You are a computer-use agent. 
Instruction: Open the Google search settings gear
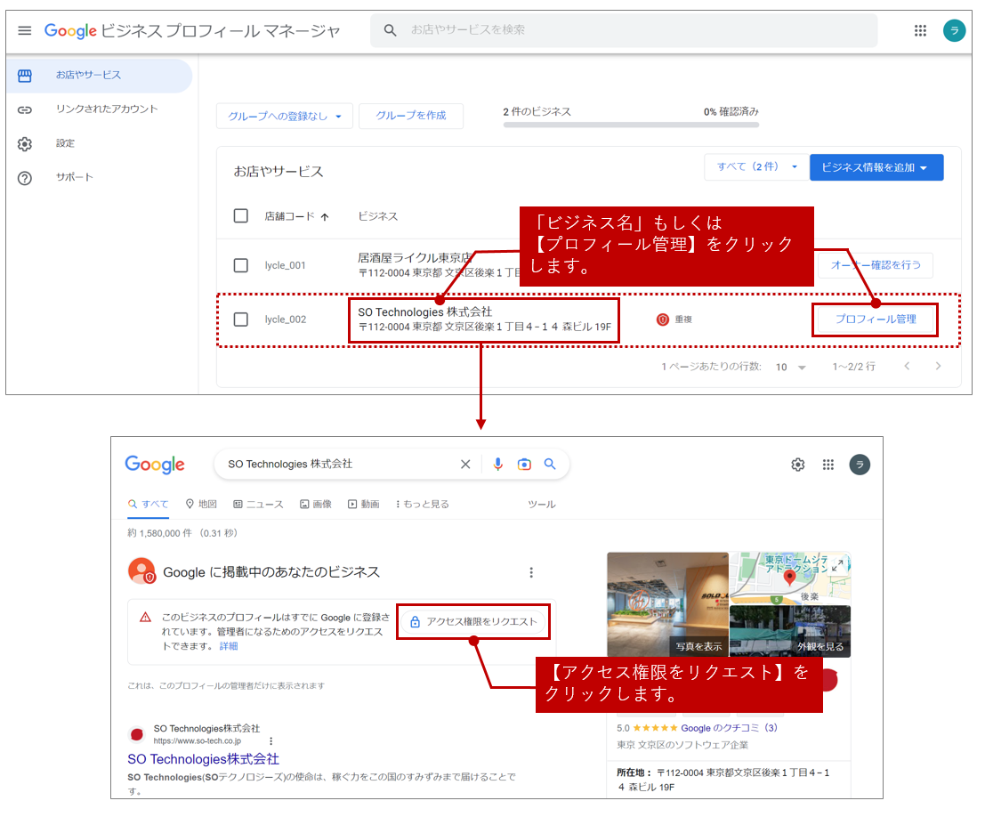[x=798, y=465]
